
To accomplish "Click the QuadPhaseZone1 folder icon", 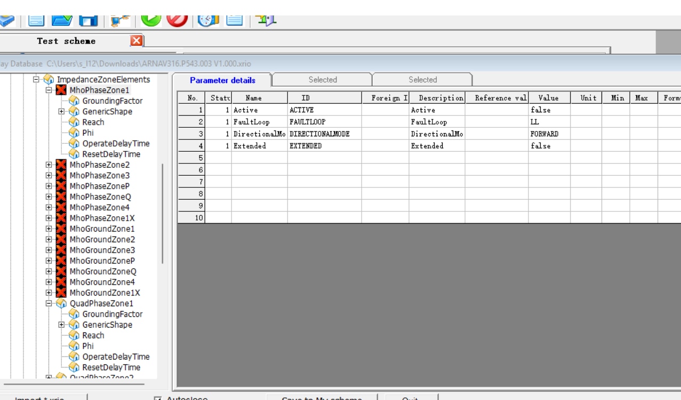I will tap(61, 303).
